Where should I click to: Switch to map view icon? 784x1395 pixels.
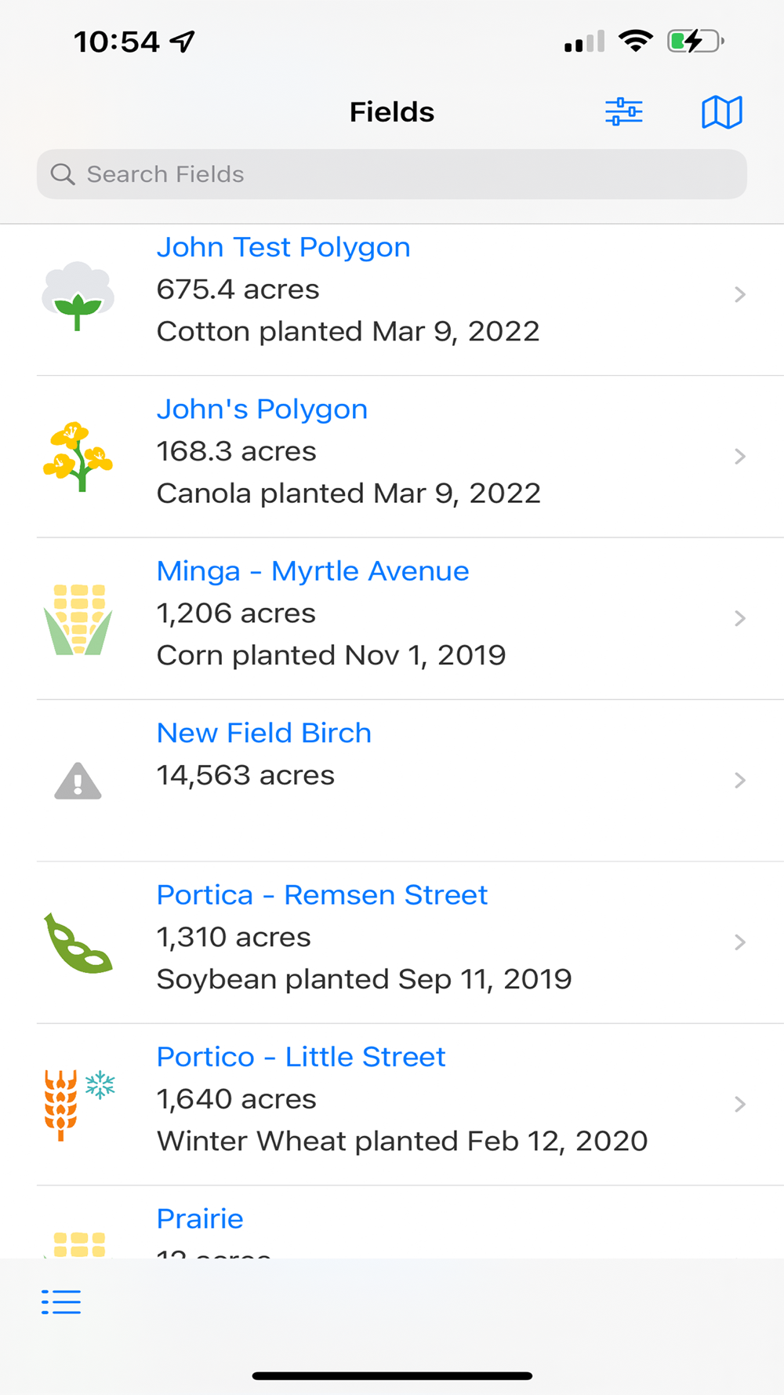coord(721,112)
